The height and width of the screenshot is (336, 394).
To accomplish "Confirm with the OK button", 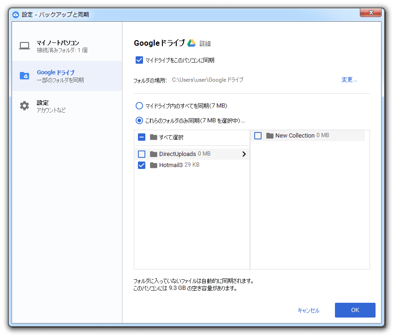I will click(355, 310).
